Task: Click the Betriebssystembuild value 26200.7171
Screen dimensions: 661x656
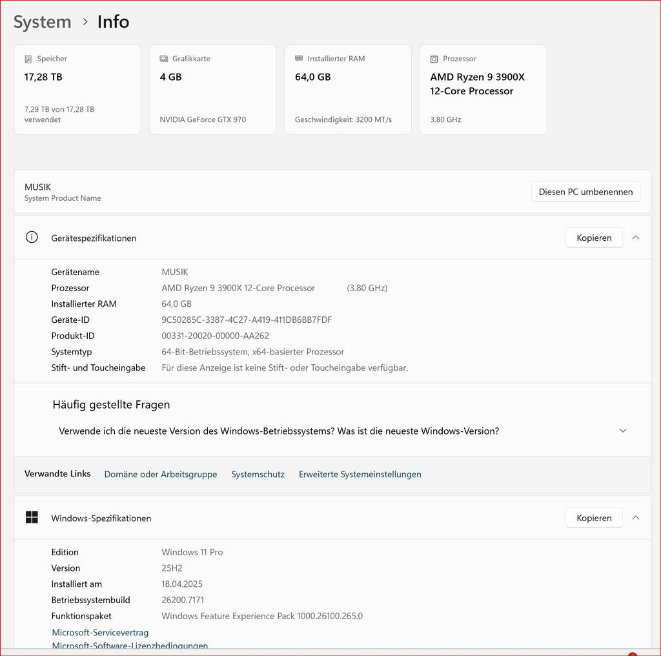Action: coord(183,600)
